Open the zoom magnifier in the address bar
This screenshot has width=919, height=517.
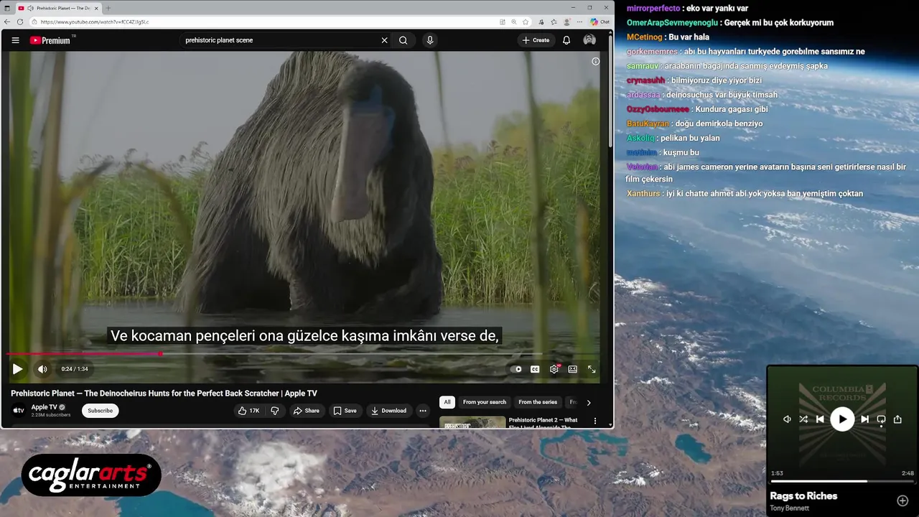point(514,22)
